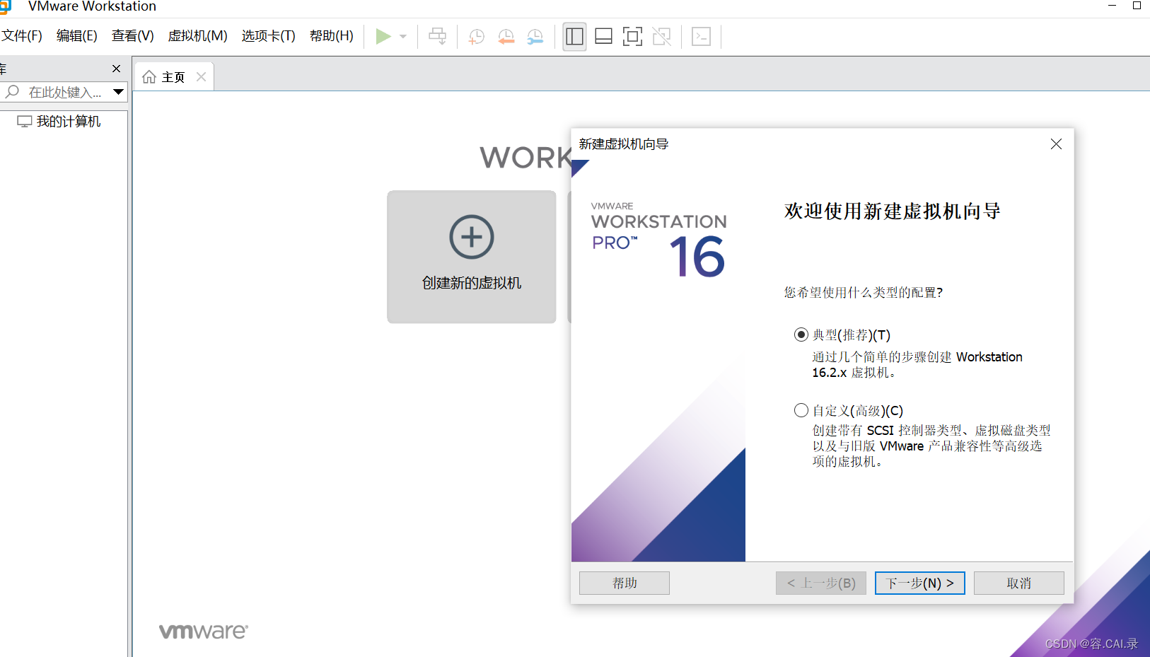
Task: Toggle the Show Library sidebar icon
Action: (575, 37)
